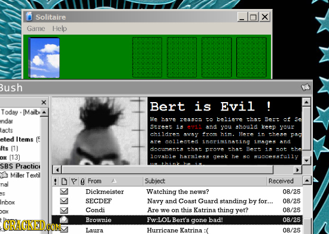Open the Help menu in Solitaire
329x234 pixels.
pyautogui.click(x=60, y=29)
